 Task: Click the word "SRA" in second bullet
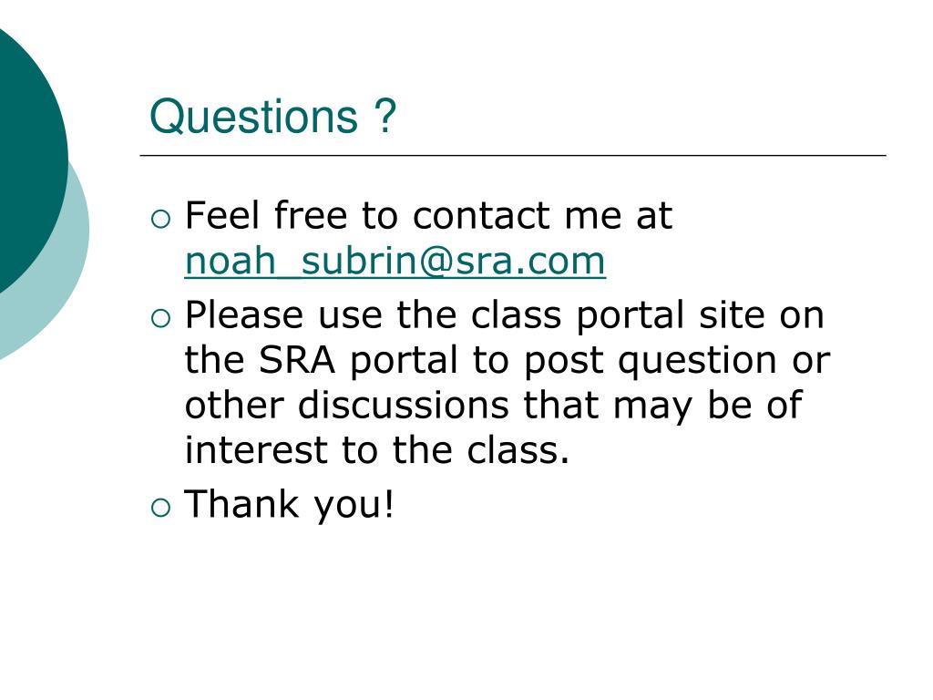(297, 360)
